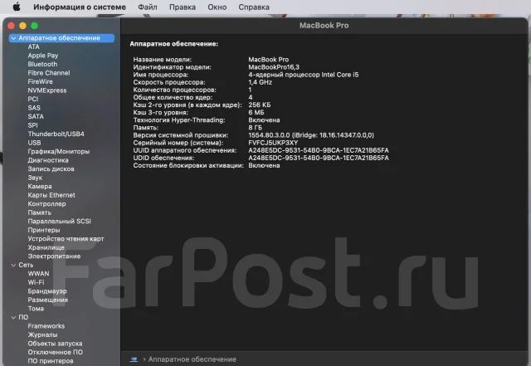531x366 pixels.
Task: Select Отключенное ПО in the sidebar
Action: click(56, 353)
